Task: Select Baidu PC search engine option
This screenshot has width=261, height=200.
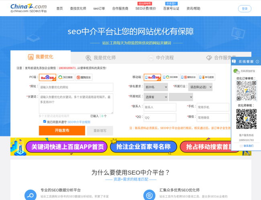Action: point(48,77)
